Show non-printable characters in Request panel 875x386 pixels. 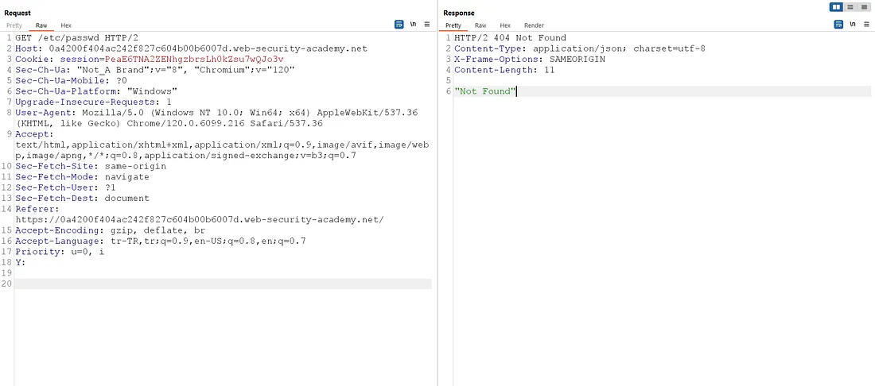tap(413, 25)
